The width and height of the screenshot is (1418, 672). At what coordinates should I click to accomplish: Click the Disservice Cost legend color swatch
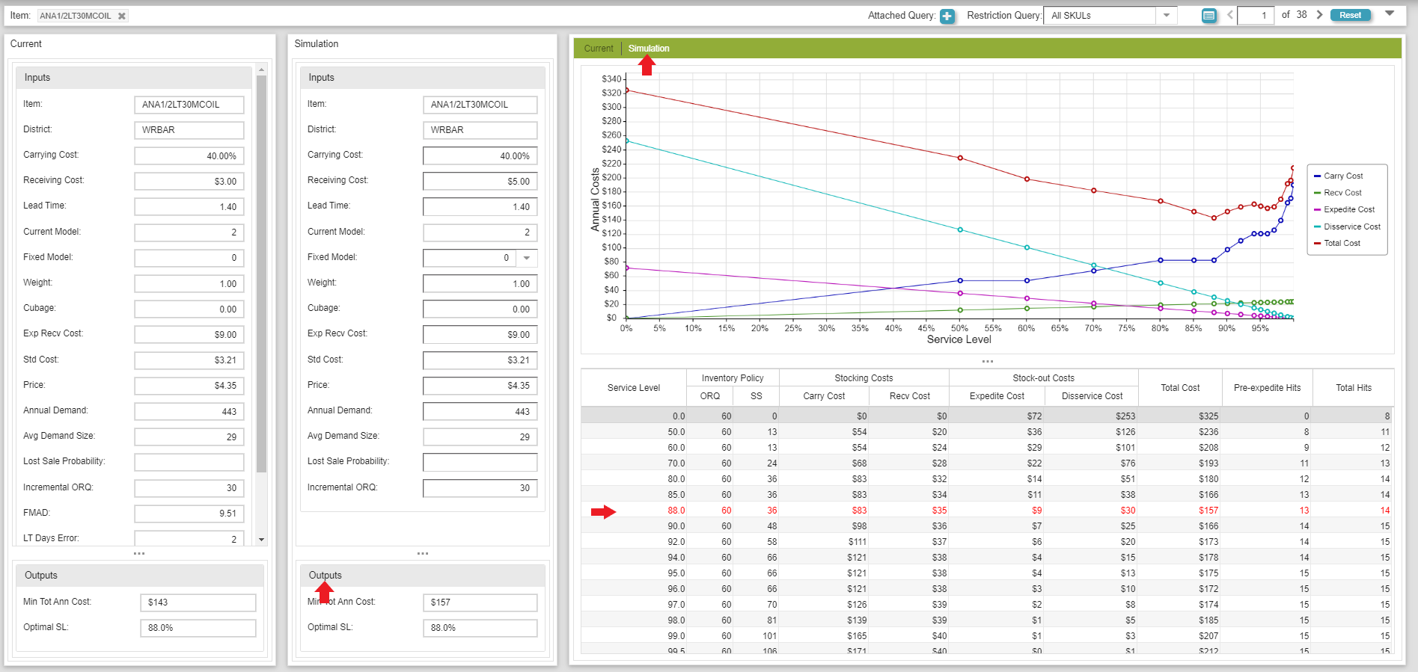pyautogui.click(x=1317, y=227)
